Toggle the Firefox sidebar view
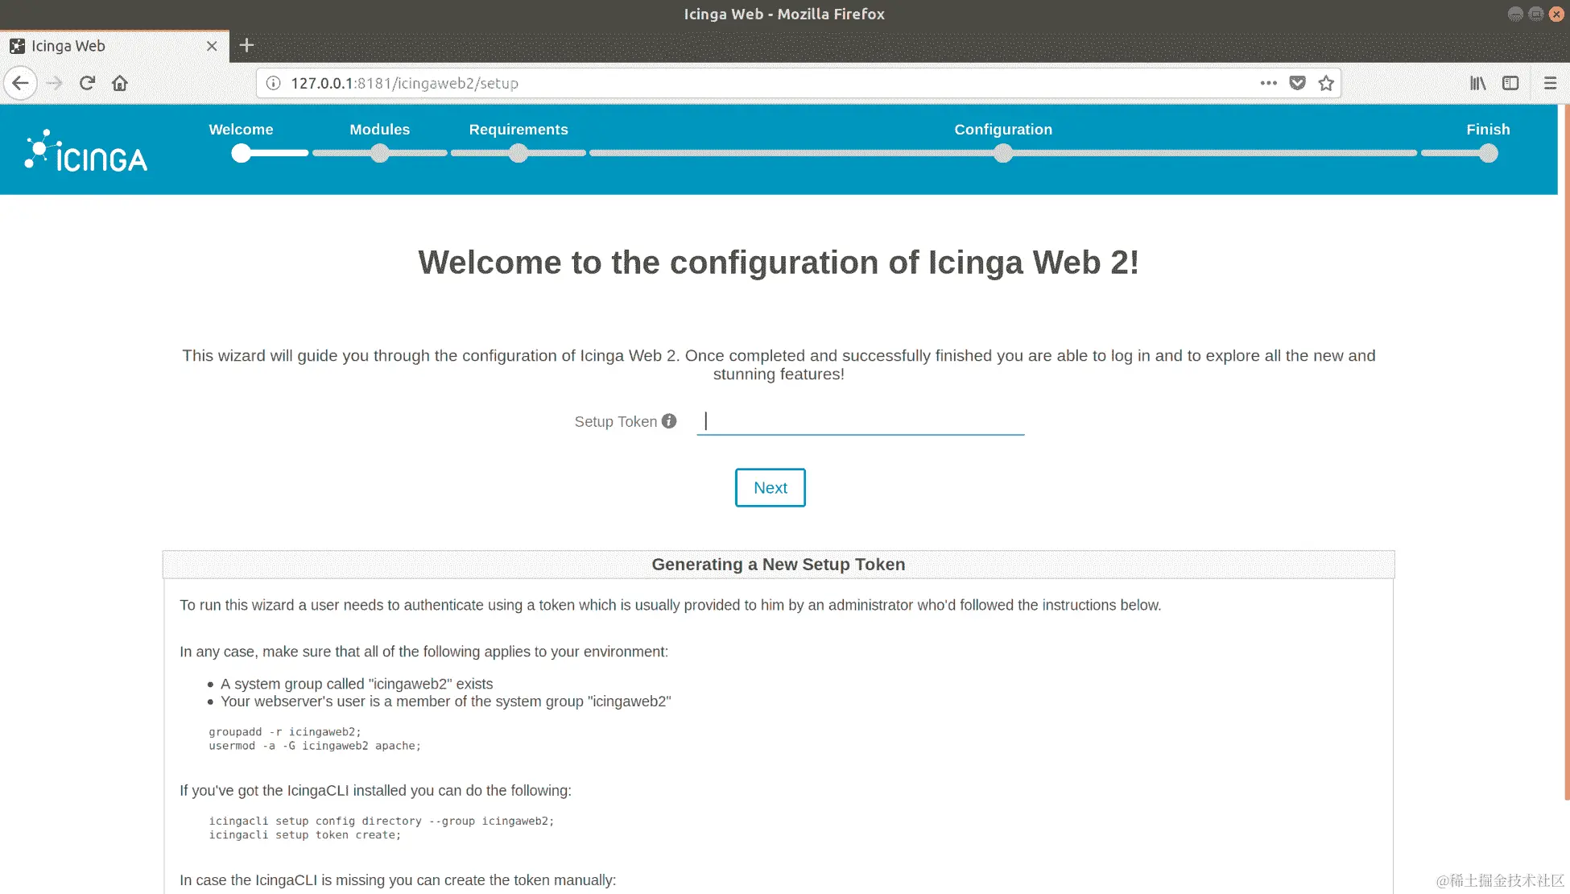This screenshot has width=1570, height=894. pyautogui.click(x=1510, y=83)
